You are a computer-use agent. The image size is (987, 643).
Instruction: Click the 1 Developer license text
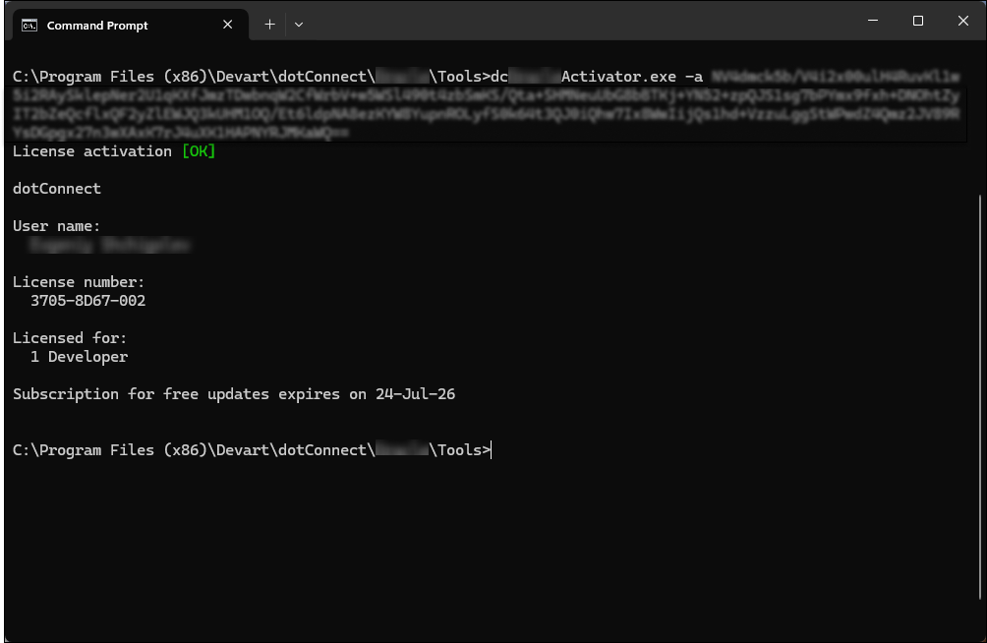coord(80,356)
